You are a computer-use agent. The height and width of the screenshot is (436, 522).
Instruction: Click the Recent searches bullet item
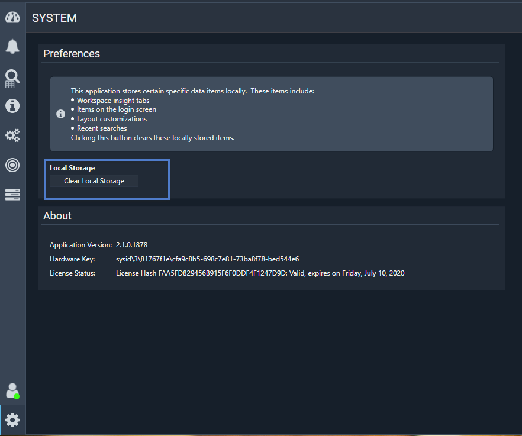102,128
